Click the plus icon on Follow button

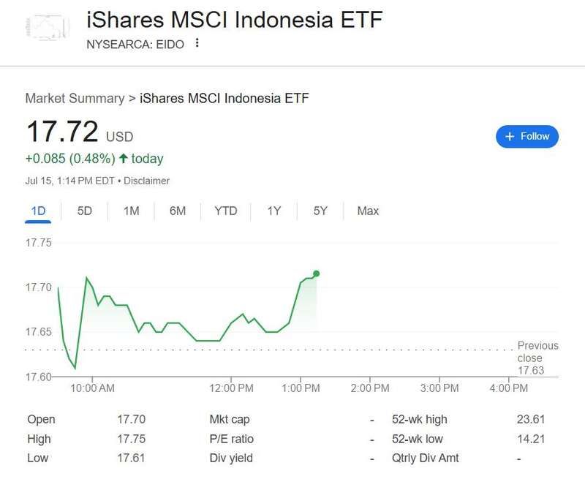coord(510,137)
